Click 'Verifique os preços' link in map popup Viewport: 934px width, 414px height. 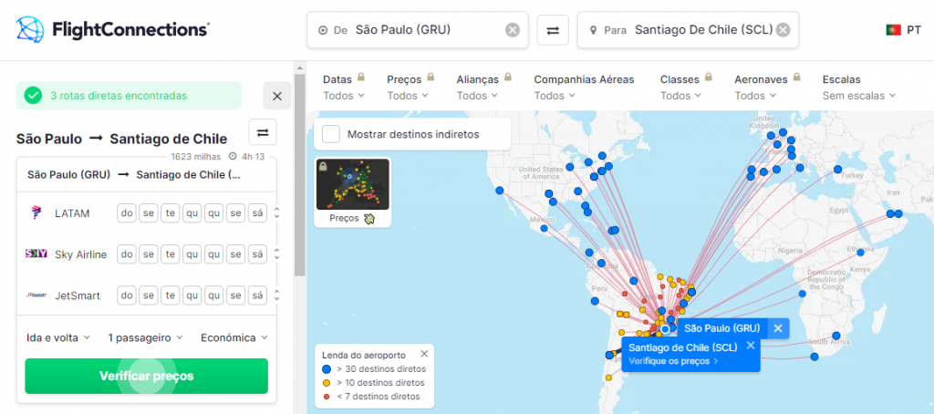pyautogui.click(x=673, y=360)
